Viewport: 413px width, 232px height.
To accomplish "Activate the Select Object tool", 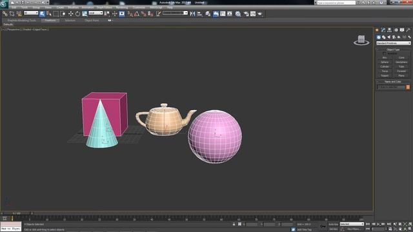I will [x=42, y=14].
